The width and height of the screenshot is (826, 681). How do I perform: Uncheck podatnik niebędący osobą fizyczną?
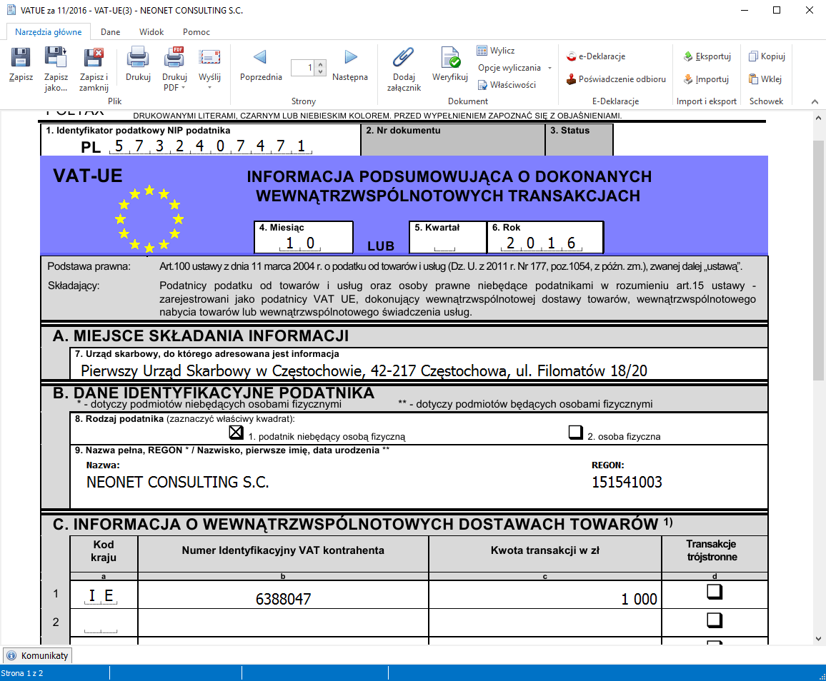click(x=236, y=432)
